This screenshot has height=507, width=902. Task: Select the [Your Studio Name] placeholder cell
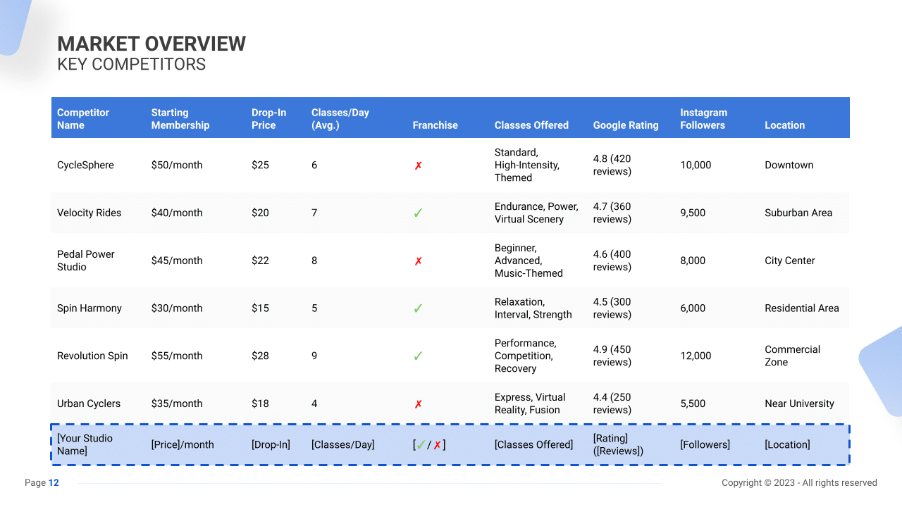(x=85, y=444)
